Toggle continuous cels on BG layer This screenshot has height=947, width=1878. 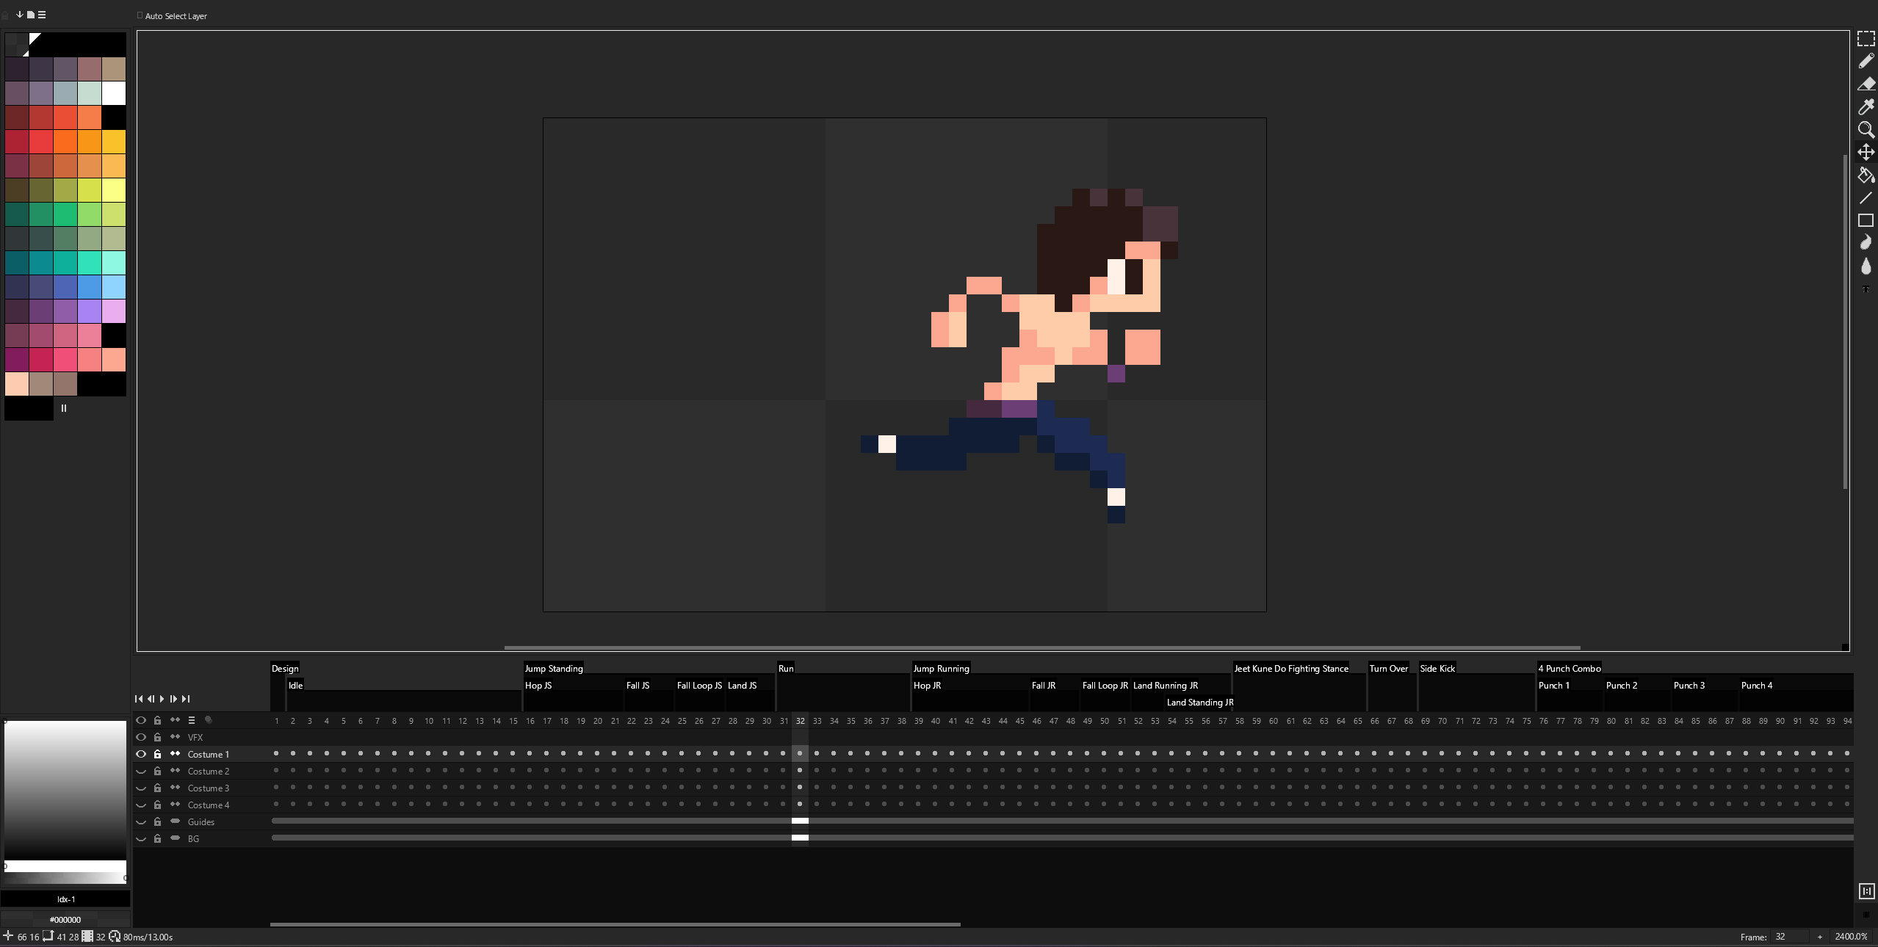point(175,838)
